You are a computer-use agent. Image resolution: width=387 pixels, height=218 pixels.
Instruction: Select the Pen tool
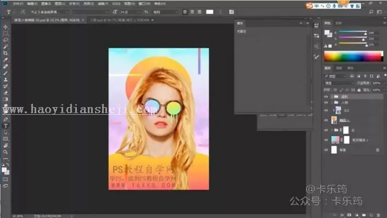tap(5, 119)
